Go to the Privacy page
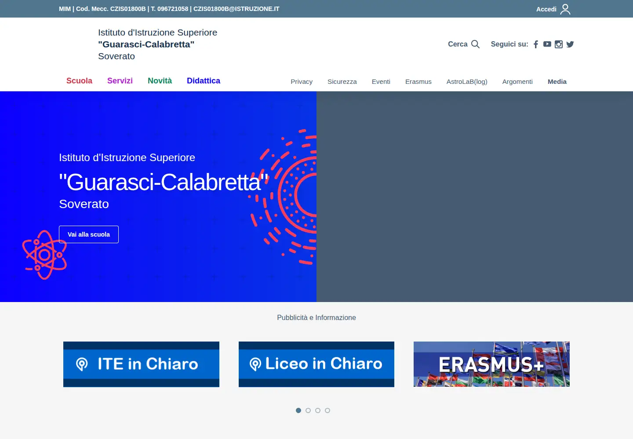This screenshot has width=633, height=439. 302,82
